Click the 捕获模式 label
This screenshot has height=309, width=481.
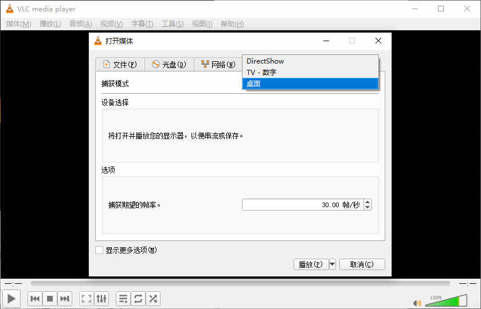point(115,84)
